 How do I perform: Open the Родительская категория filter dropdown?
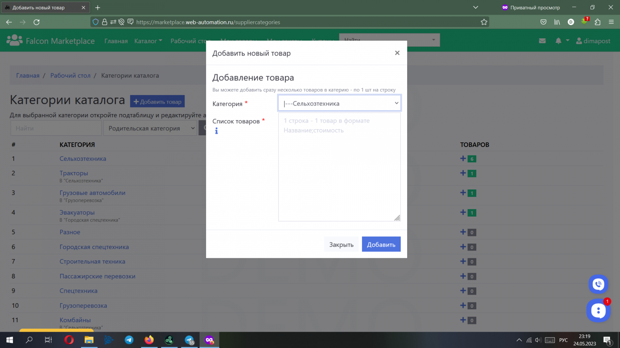coord(151,128)
